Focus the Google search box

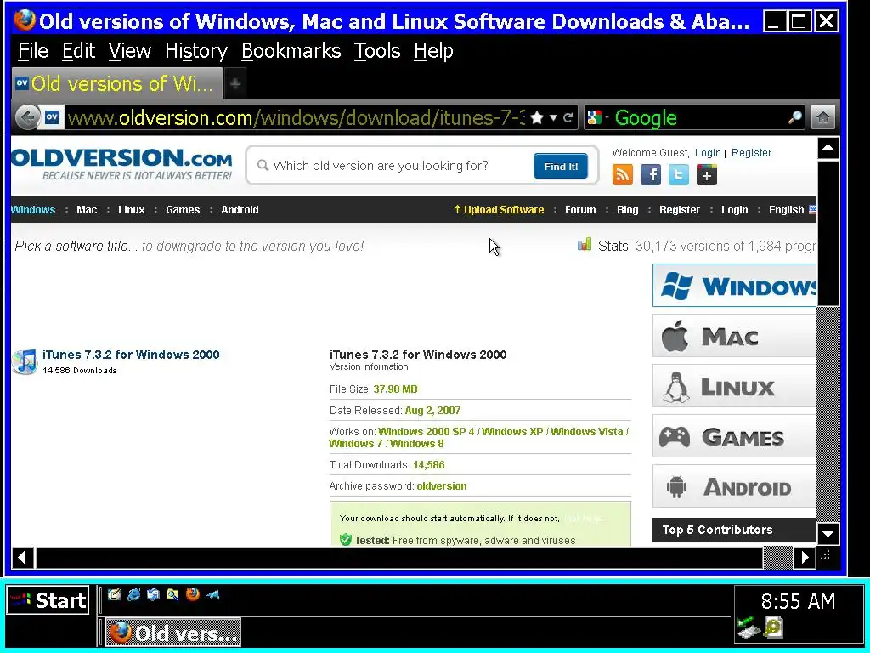[x=698, y=117]
